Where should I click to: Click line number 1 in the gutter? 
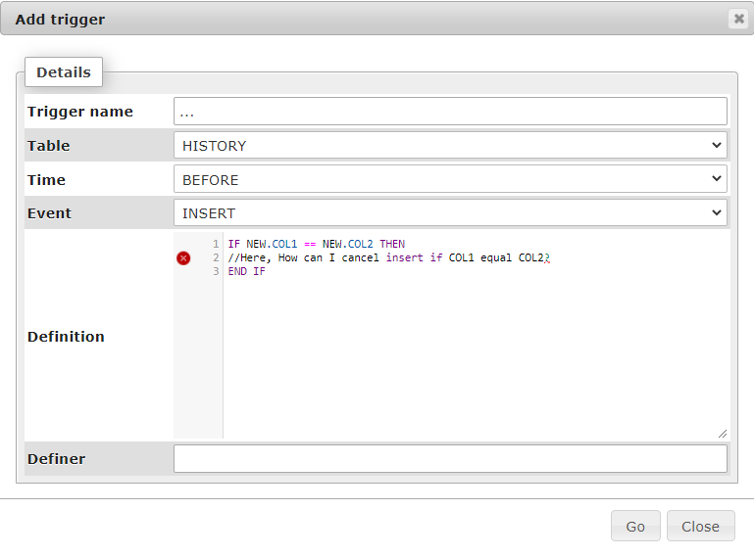click(x=216, y=244)
